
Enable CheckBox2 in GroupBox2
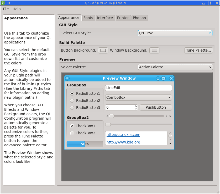coord(72,133)
